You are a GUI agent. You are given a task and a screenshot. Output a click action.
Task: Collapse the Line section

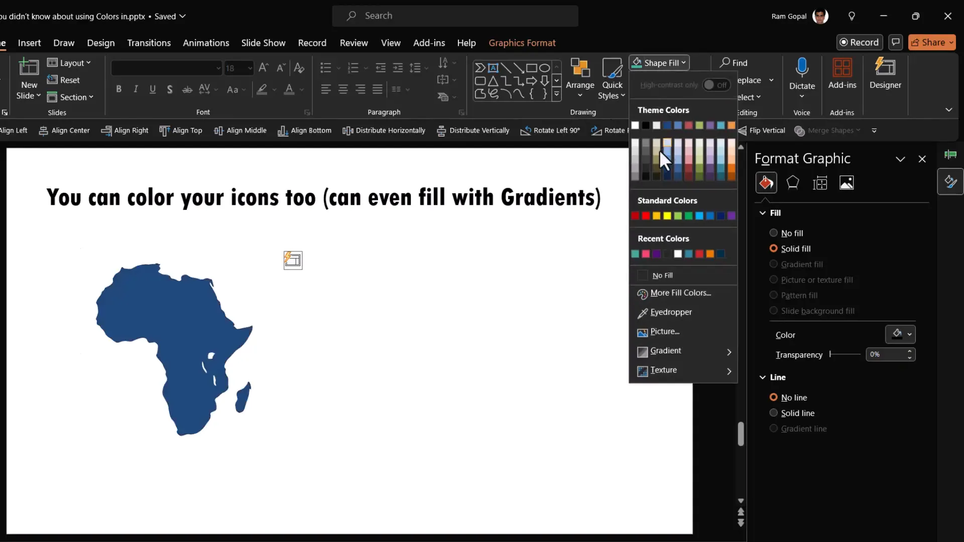[x=763, y=377]
